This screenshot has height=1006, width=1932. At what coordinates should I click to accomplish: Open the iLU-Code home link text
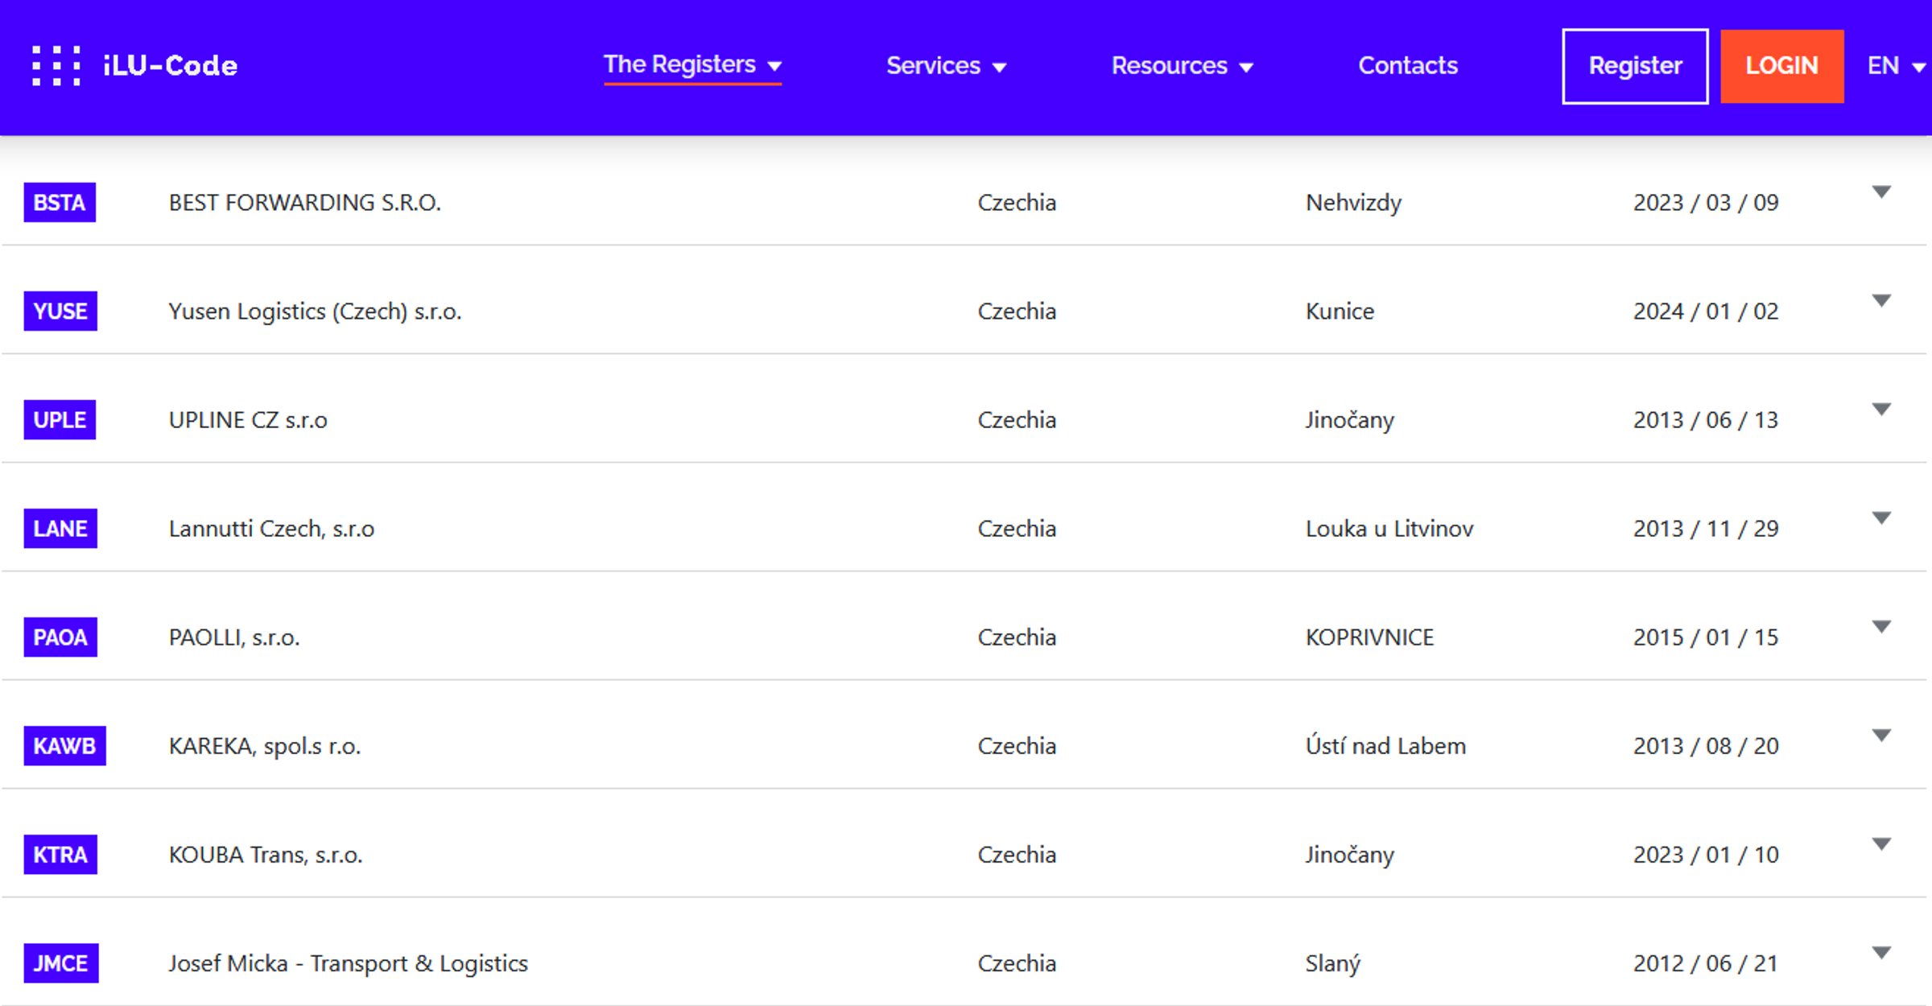(x=171, y=66)
